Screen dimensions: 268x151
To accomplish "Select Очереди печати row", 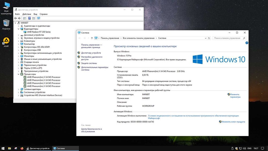I will coord(31,62).
